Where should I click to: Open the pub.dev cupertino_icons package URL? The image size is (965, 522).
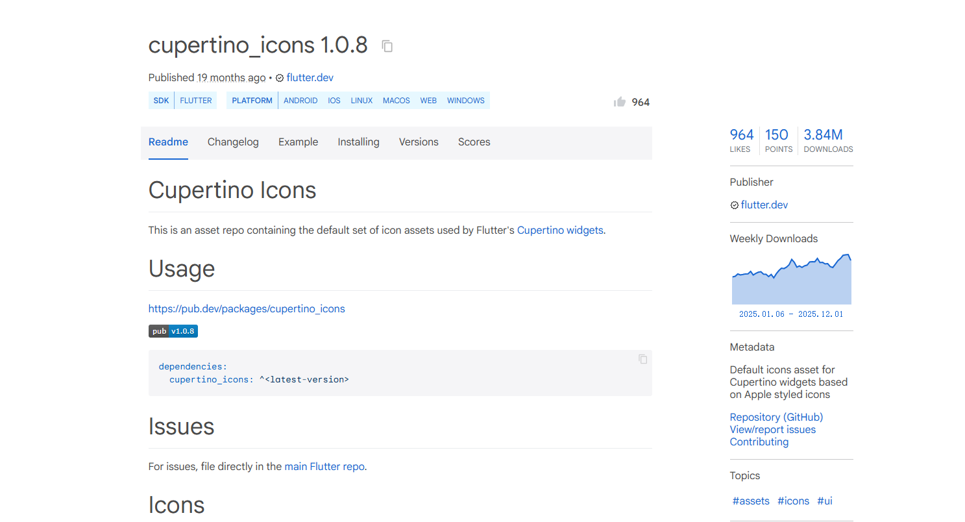click(x=247, y=308)
